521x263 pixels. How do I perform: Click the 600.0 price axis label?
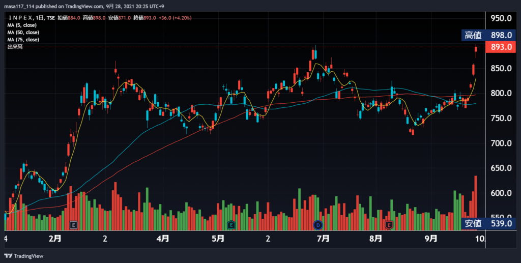501,193
